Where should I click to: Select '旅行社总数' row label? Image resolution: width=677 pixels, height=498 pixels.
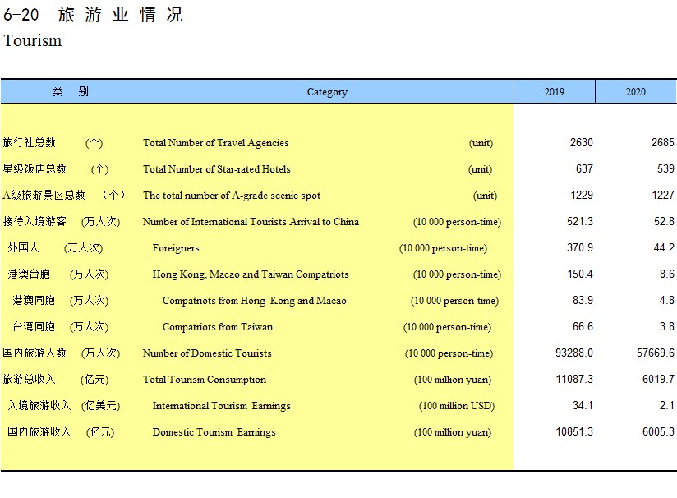30,142
